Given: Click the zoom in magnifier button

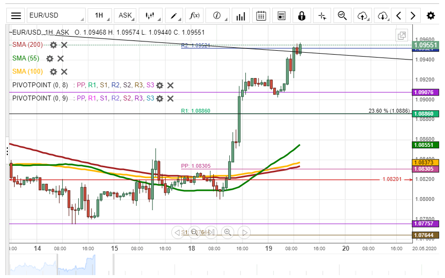Looking at the screenshot, I should [227, 232].
